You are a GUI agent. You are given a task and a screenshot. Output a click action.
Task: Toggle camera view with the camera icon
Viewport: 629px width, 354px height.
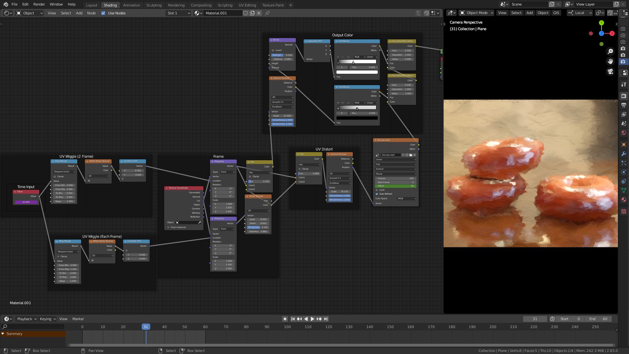[610, 71]
